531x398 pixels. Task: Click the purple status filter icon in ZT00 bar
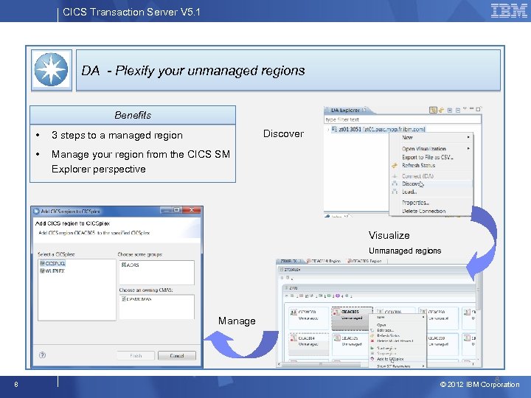pos(337,296)
